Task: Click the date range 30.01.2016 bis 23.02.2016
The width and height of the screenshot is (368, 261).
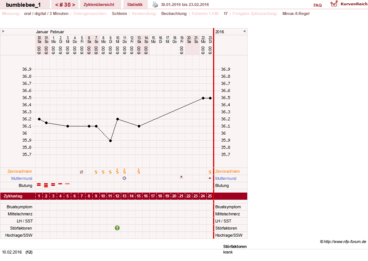Action: 185,4
